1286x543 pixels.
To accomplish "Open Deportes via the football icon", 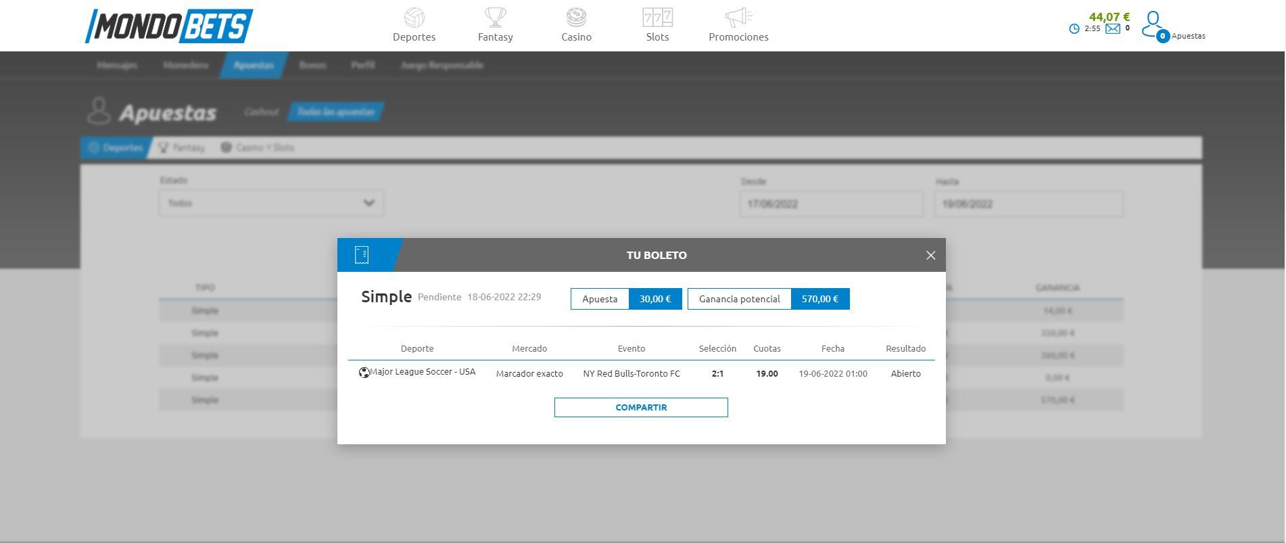I will coord(414,17).
